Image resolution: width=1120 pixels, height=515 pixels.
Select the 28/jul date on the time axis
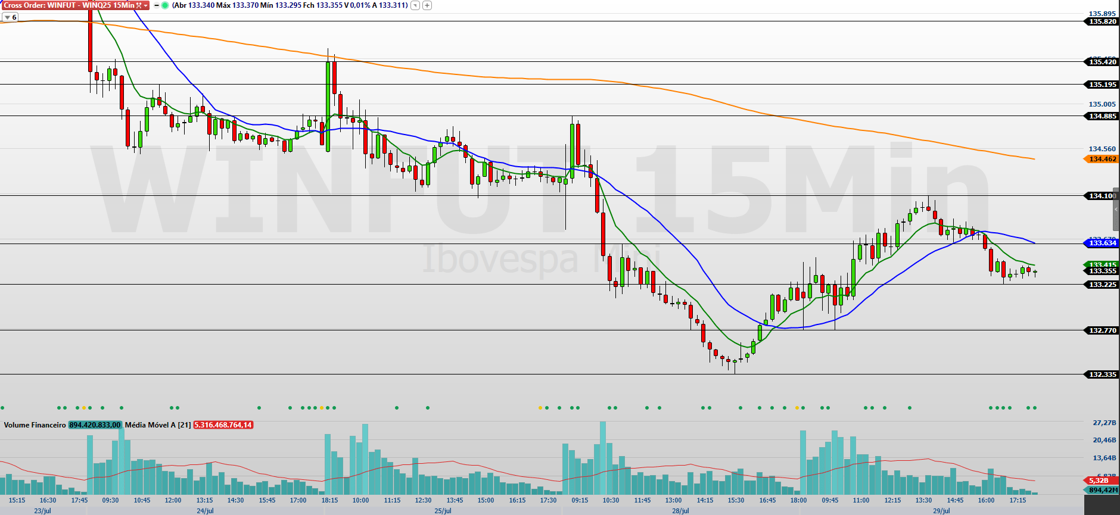coord(680,511)
